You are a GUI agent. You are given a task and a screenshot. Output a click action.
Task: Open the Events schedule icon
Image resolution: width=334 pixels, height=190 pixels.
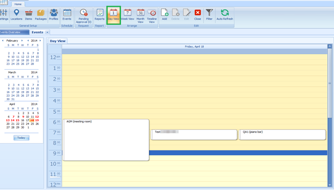(67, 15)
